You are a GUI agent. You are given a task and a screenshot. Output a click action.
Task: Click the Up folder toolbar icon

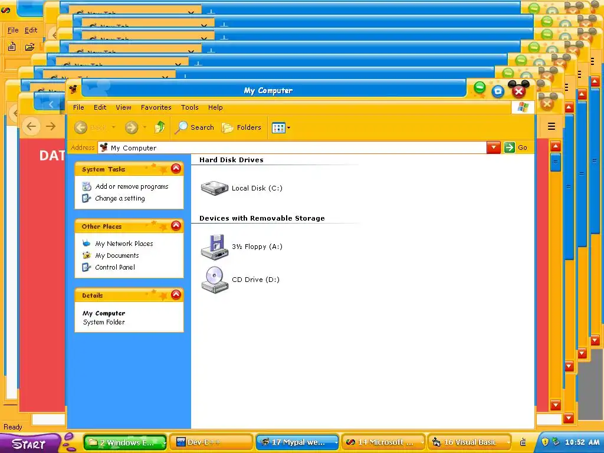pyautogui.click(x=159, y=127)
